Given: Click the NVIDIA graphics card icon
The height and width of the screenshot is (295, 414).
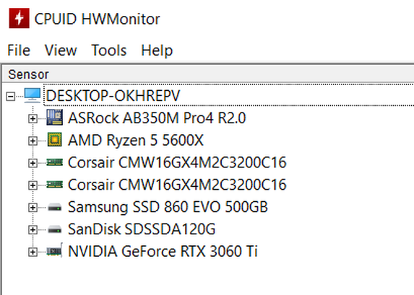Looking at the screenshot, I should coord(55,250).
